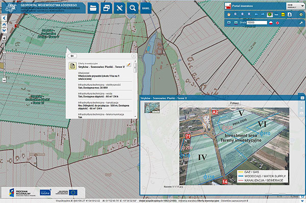Click scroll down arrow in info popup
Viewport: 306px width, 203px height.
135,116
